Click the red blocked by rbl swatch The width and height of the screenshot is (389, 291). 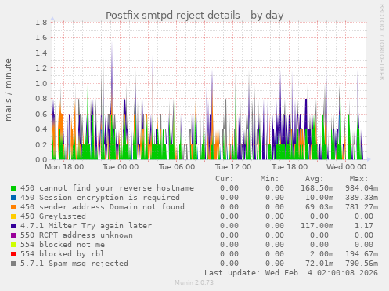click(13, 254)
